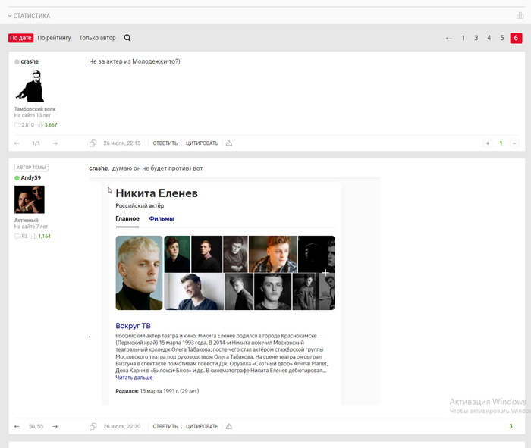Go to Andy59's previous comment arrow
Screen dimensions: 531x448
pyautogui.click(x=17, y=426)
